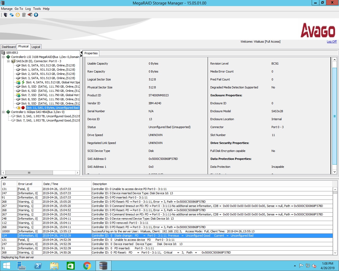Switch to the Dashboard tab

(x=9, y=47)
